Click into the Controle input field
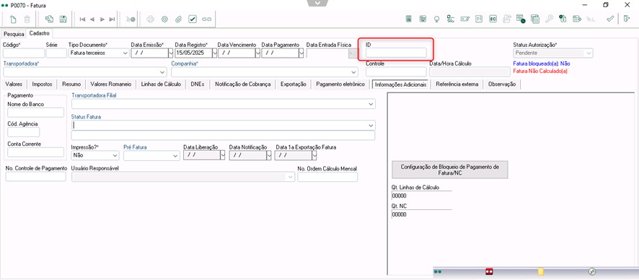The image size is (639, 280). click(x=396, y=72)
